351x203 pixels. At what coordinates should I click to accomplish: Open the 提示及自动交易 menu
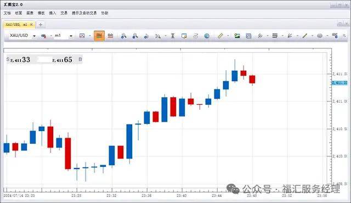point(84,13)
